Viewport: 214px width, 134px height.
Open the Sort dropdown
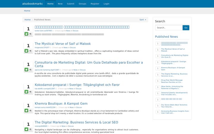143,20
